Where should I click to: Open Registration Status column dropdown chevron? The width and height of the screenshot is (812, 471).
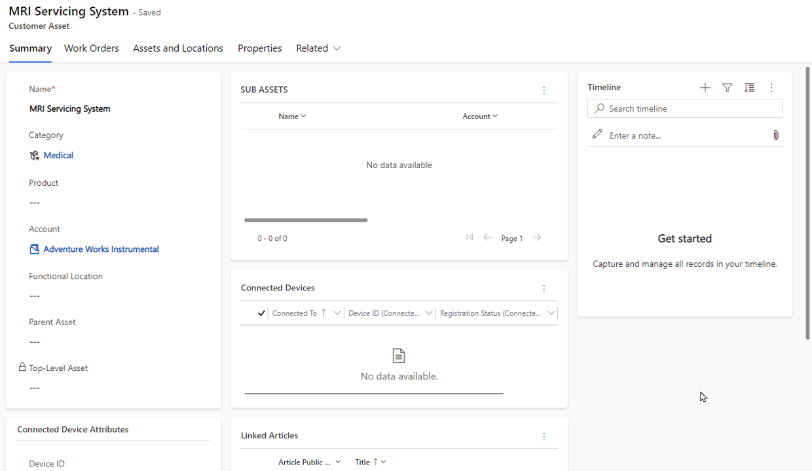pos(551,313)
